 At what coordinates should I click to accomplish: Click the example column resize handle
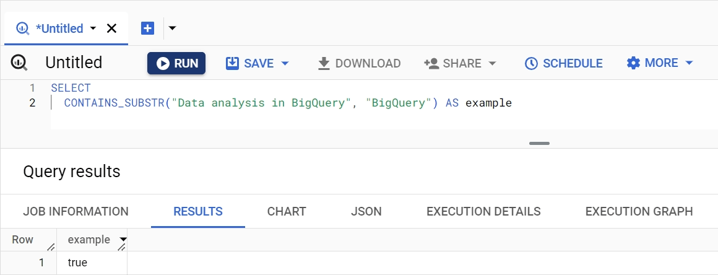coord(122,248)
